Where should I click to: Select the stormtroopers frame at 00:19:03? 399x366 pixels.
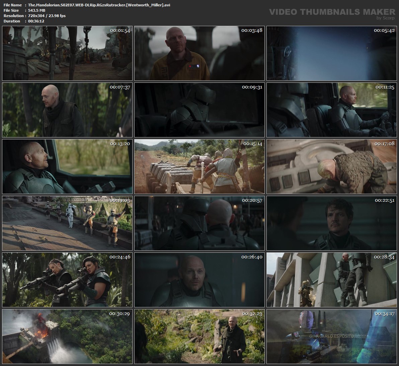pos(67,223)
